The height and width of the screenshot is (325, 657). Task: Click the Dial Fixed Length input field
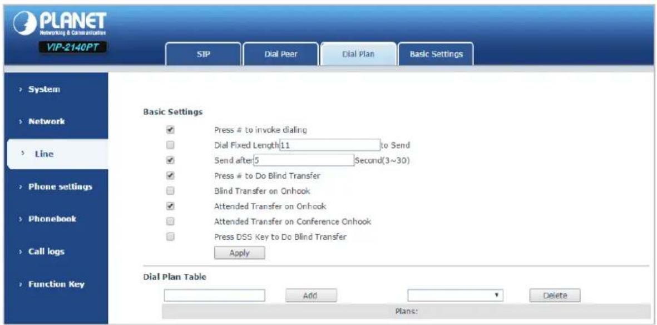(x=329, y=145)
